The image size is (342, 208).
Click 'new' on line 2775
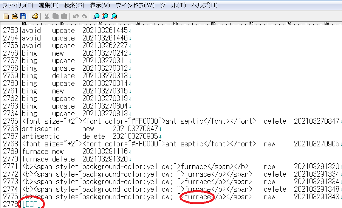(x=269, y=197)
